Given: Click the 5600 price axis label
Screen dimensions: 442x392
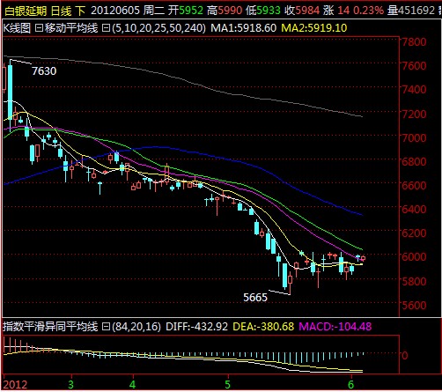Looking at the screenshot, I should point(414,306).
